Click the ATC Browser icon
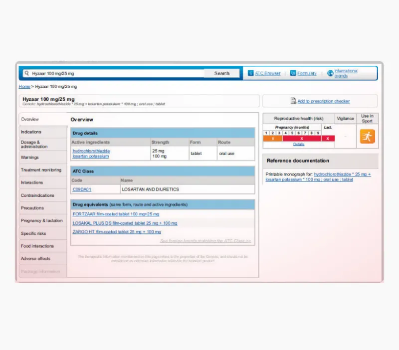 tap(251, 73)
